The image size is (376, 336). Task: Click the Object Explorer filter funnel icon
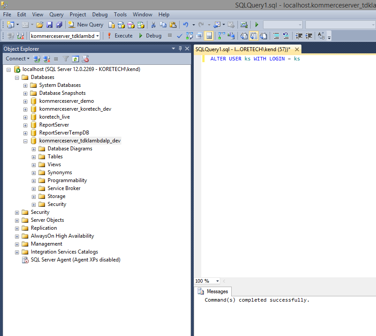coord(66,59)
